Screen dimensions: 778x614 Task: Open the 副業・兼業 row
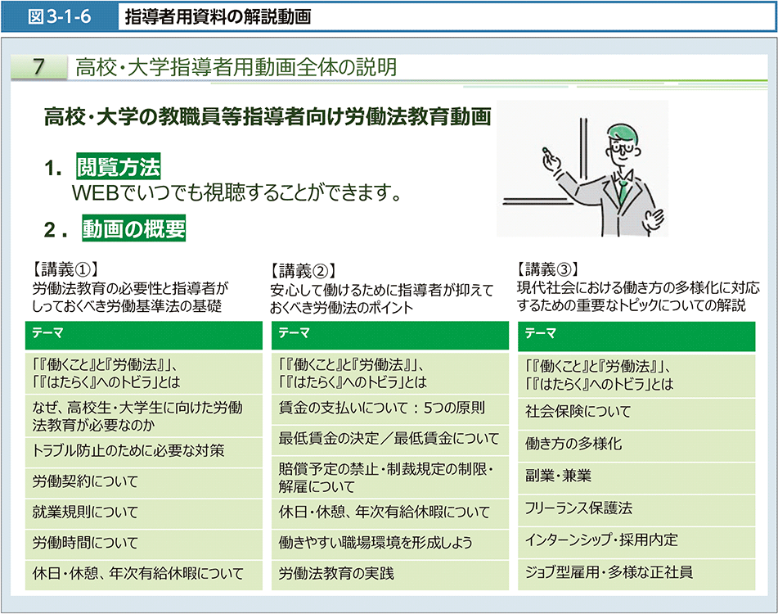[636, 476]
